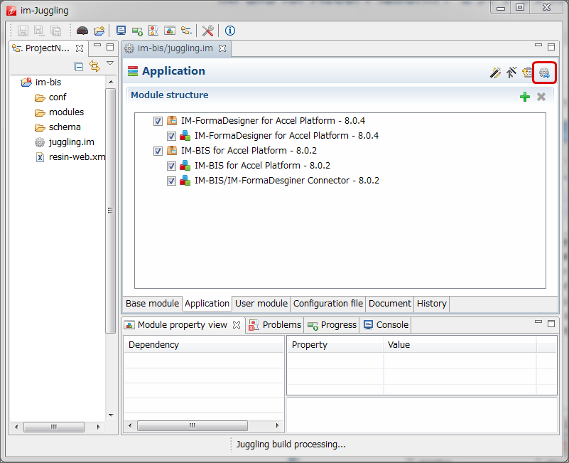Click the speedometer gauge toolbar icon
The image size is (569, 463).
click(82, 31)
